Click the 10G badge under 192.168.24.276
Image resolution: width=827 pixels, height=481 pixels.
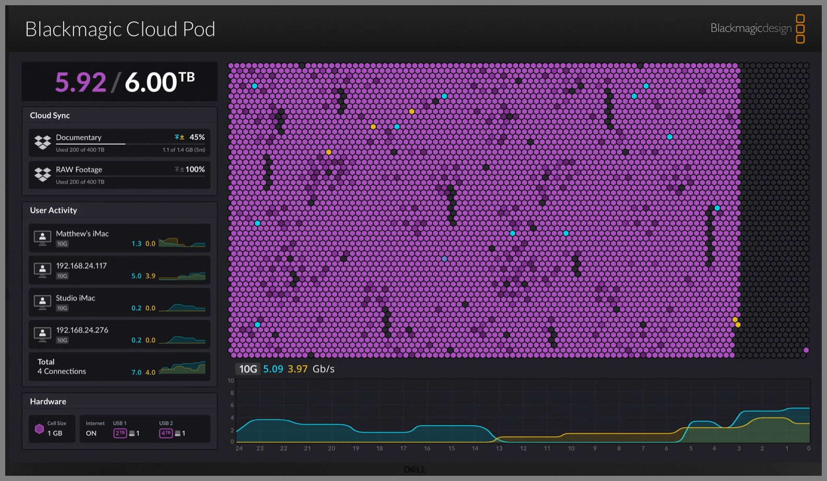[x=62, y=340]
